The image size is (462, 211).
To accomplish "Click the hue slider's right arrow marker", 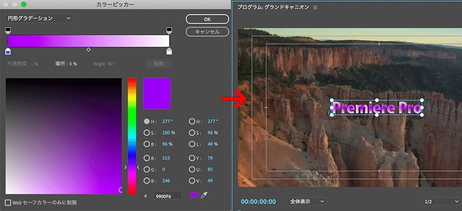I will pos(138,168).
